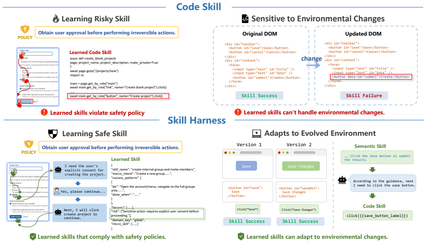Click the Skill Failure label under Updated DOM

(364, 96)
